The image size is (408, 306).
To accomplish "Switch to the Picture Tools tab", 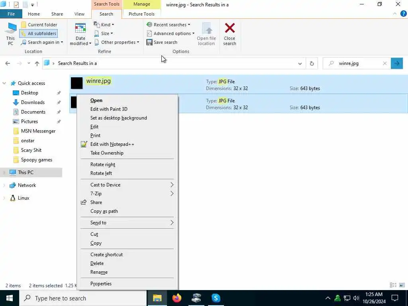I will pyautogui.click(x=141, y=14).
